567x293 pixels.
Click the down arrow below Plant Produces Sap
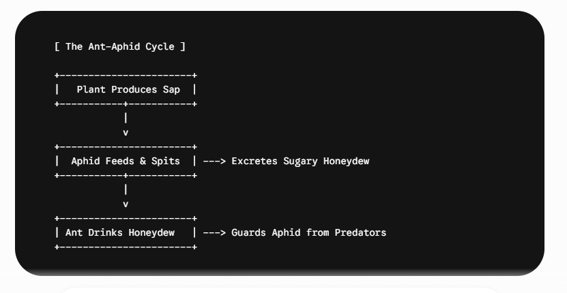(x=126, y=133)
